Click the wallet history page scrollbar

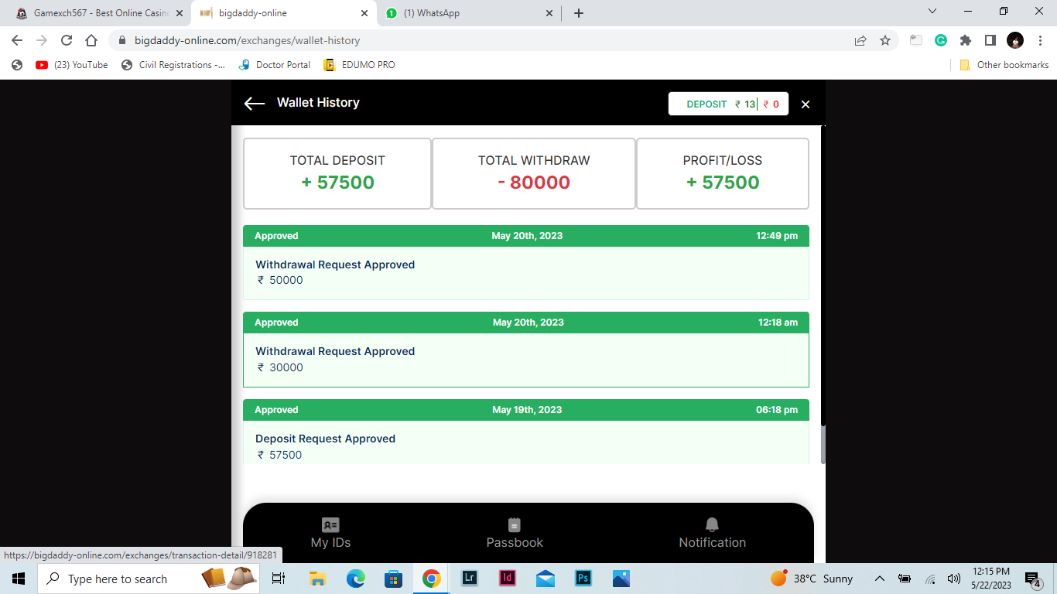coord(823,444)
